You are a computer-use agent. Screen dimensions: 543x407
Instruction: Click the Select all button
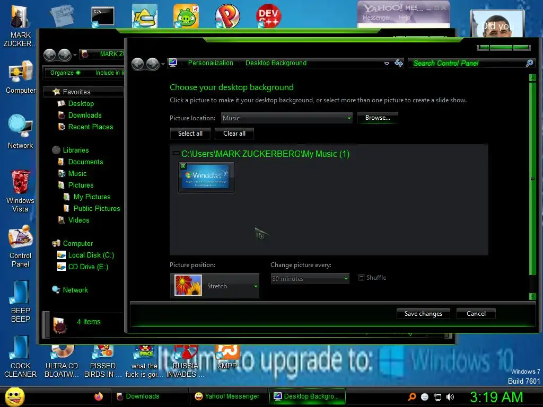click(x=190, y=134)
